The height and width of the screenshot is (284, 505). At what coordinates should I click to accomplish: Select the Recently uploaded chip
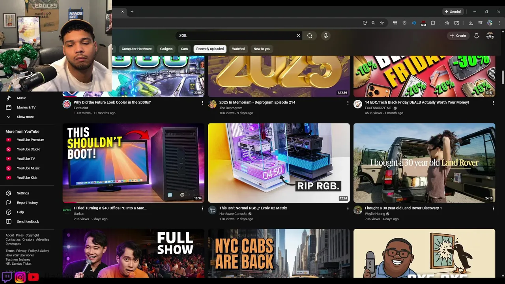[x=210, y=49]
